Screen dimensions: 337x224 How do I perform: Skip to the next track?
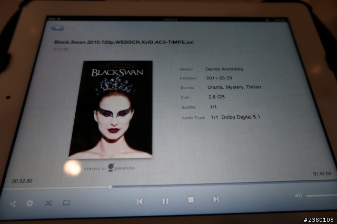pyautogui.click(x=216, y=199)
